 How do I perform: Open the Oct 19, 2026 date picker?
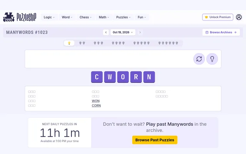click(x=123, y=32)
